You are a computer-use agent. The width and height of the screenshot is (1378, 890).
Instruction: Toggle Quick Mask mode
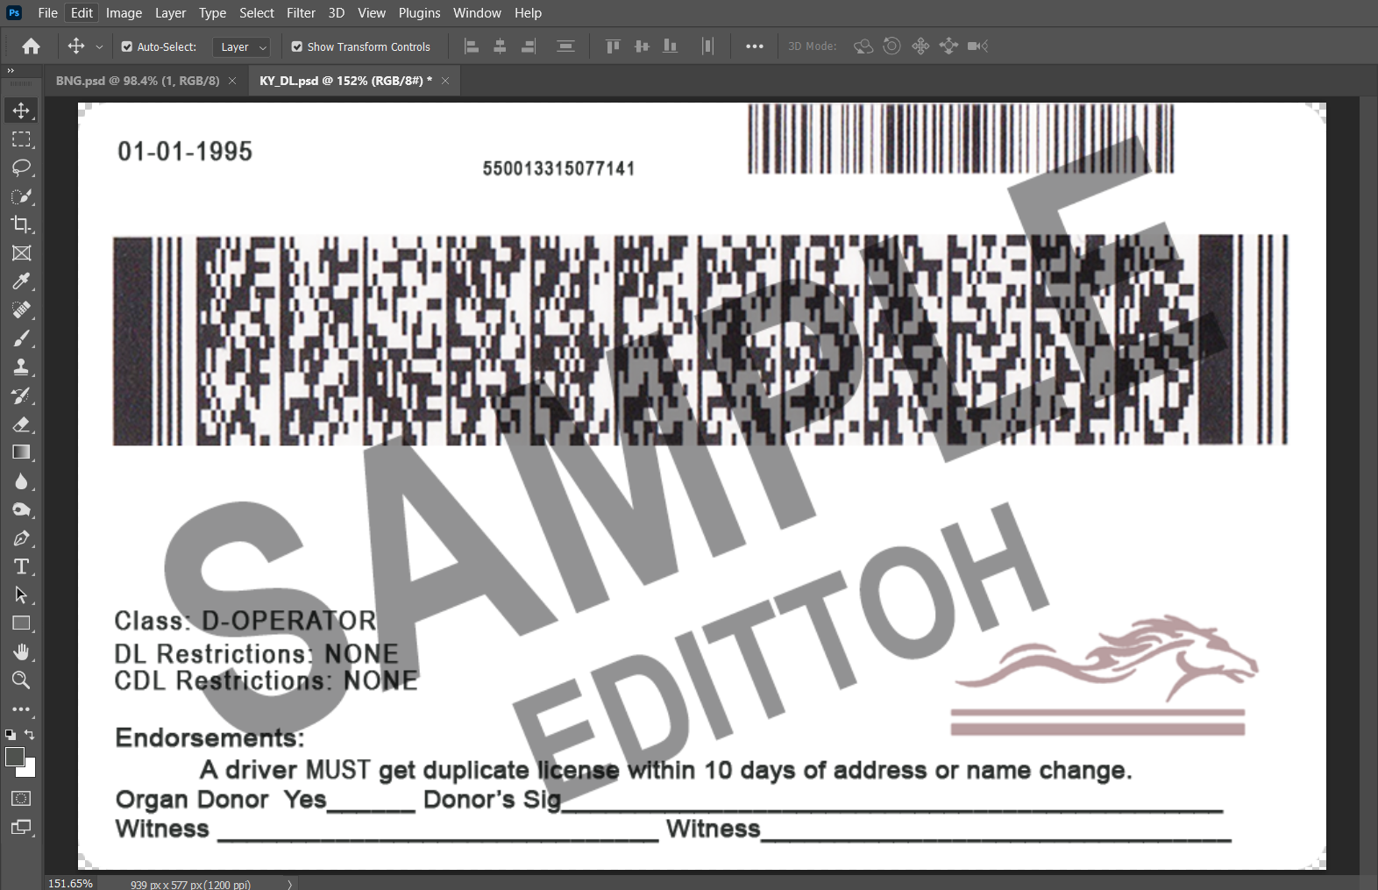pos(21,799)
